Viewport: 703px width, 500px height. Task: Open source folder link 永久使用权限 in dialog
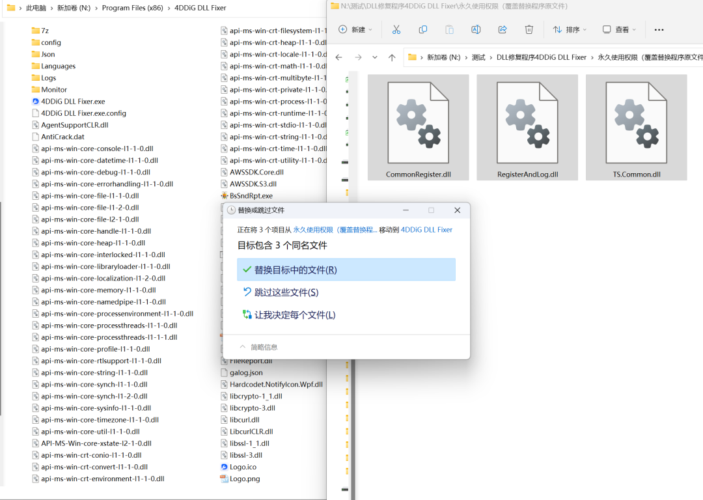coord(335,230)
